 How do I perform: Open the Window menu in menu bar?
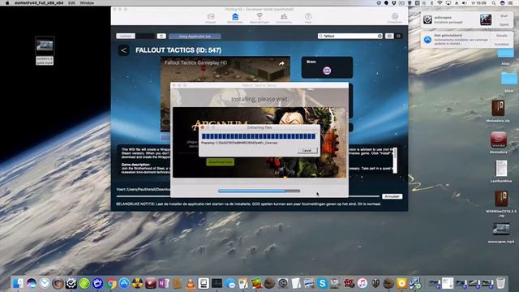pyautogui.click(x=87, y=2)
